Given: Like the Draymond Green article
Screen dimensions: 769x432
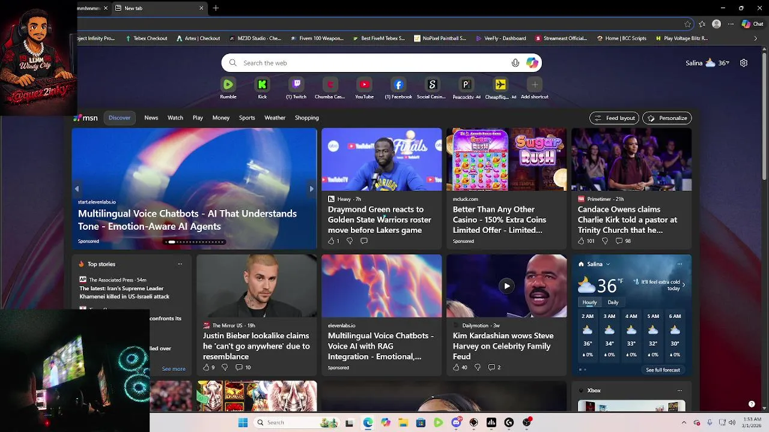Looking at the screenshot, I should tap(331, 241).
